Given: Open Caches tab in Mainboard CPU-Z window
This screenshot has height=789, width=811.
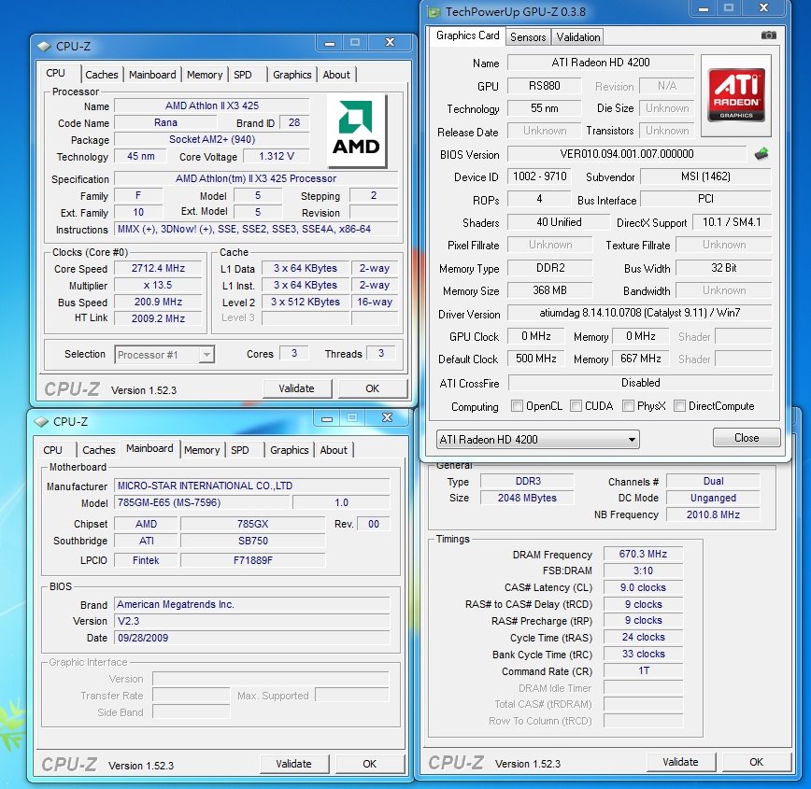Looking at the screenshot, I should [x=99, y=450].
